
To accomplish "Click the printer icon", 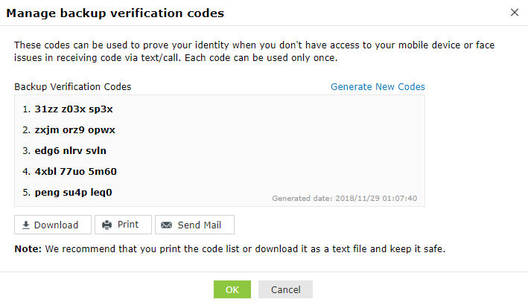I will [x=107, y=225].
